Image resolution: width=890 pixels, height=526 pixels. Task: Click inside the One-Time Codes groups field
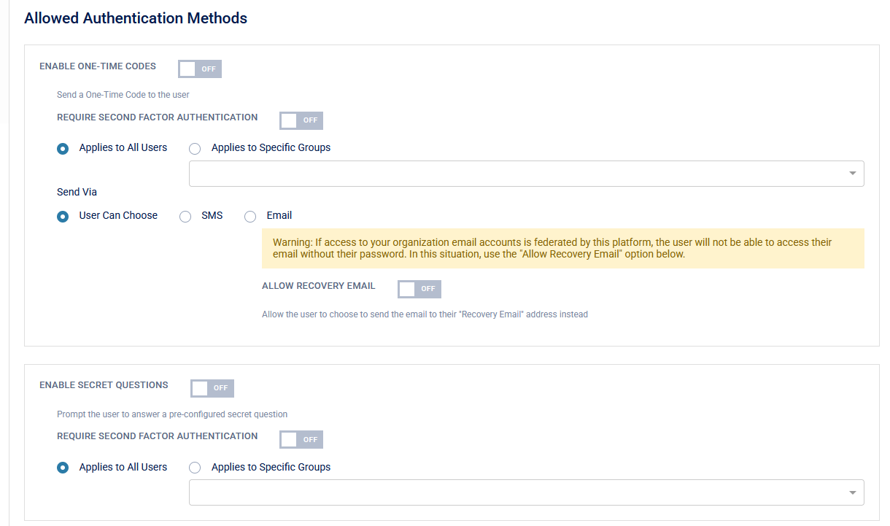point(511,174)
